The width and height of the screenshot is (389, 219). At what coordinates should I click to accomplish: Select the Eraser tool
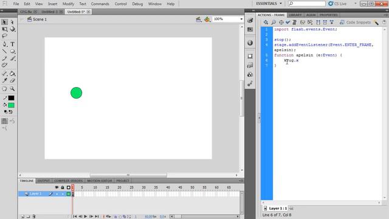tap(12, 80)
